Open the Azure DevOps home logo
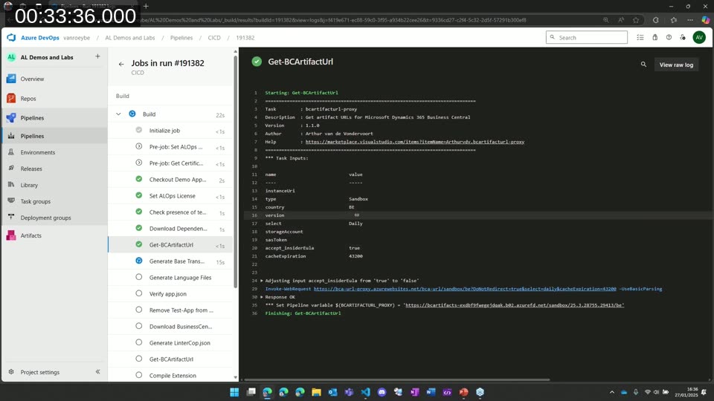Screen dimensions: 714x401 tap(11, 38)
